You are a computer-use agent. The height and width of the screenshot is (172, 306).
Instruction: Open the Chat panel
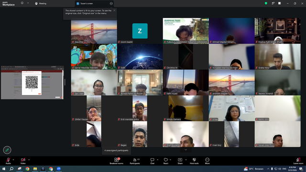[x=152, y=161]
